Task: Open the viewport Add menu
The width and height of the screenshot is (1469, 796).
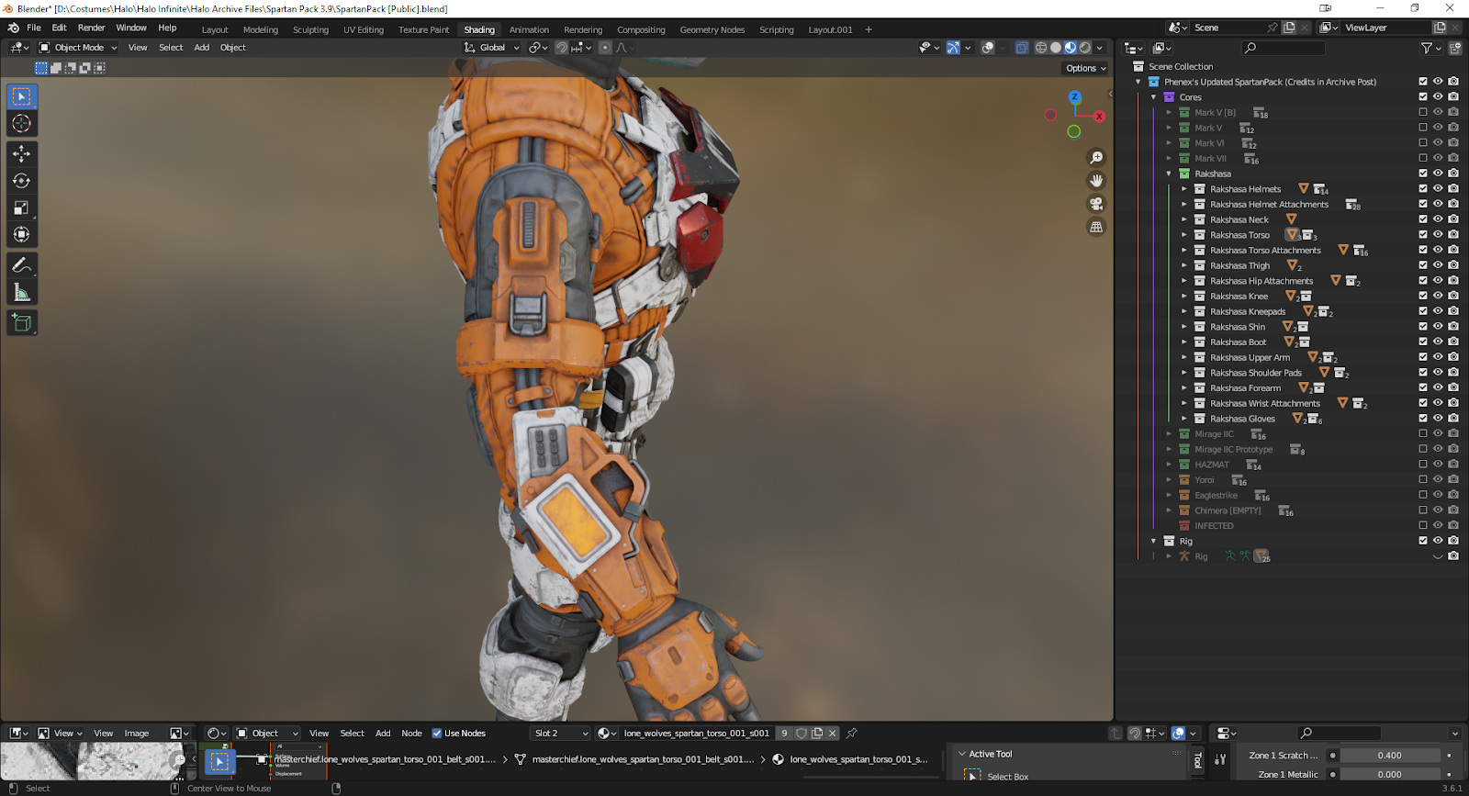Action: tap(201, 48)
